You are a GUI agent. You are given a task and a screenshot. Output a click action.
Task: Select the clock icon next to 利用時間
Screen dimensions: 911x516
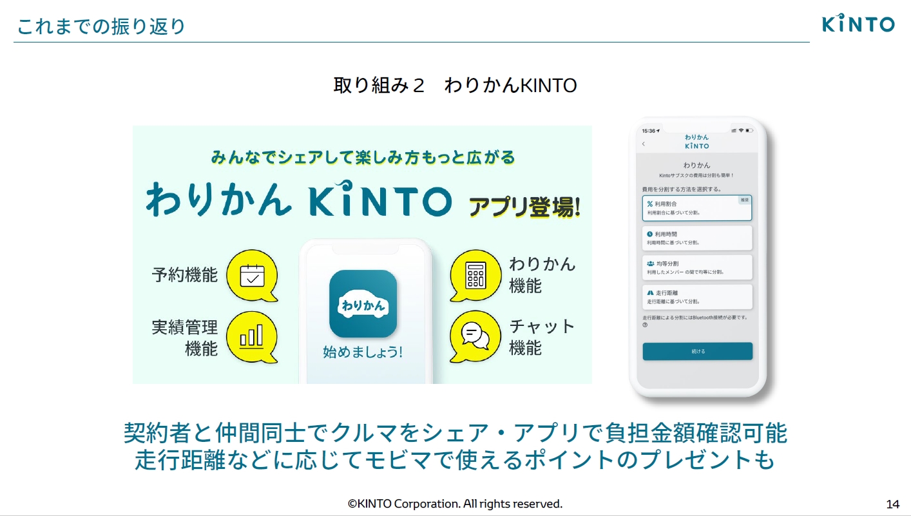[x=649, y=234]
